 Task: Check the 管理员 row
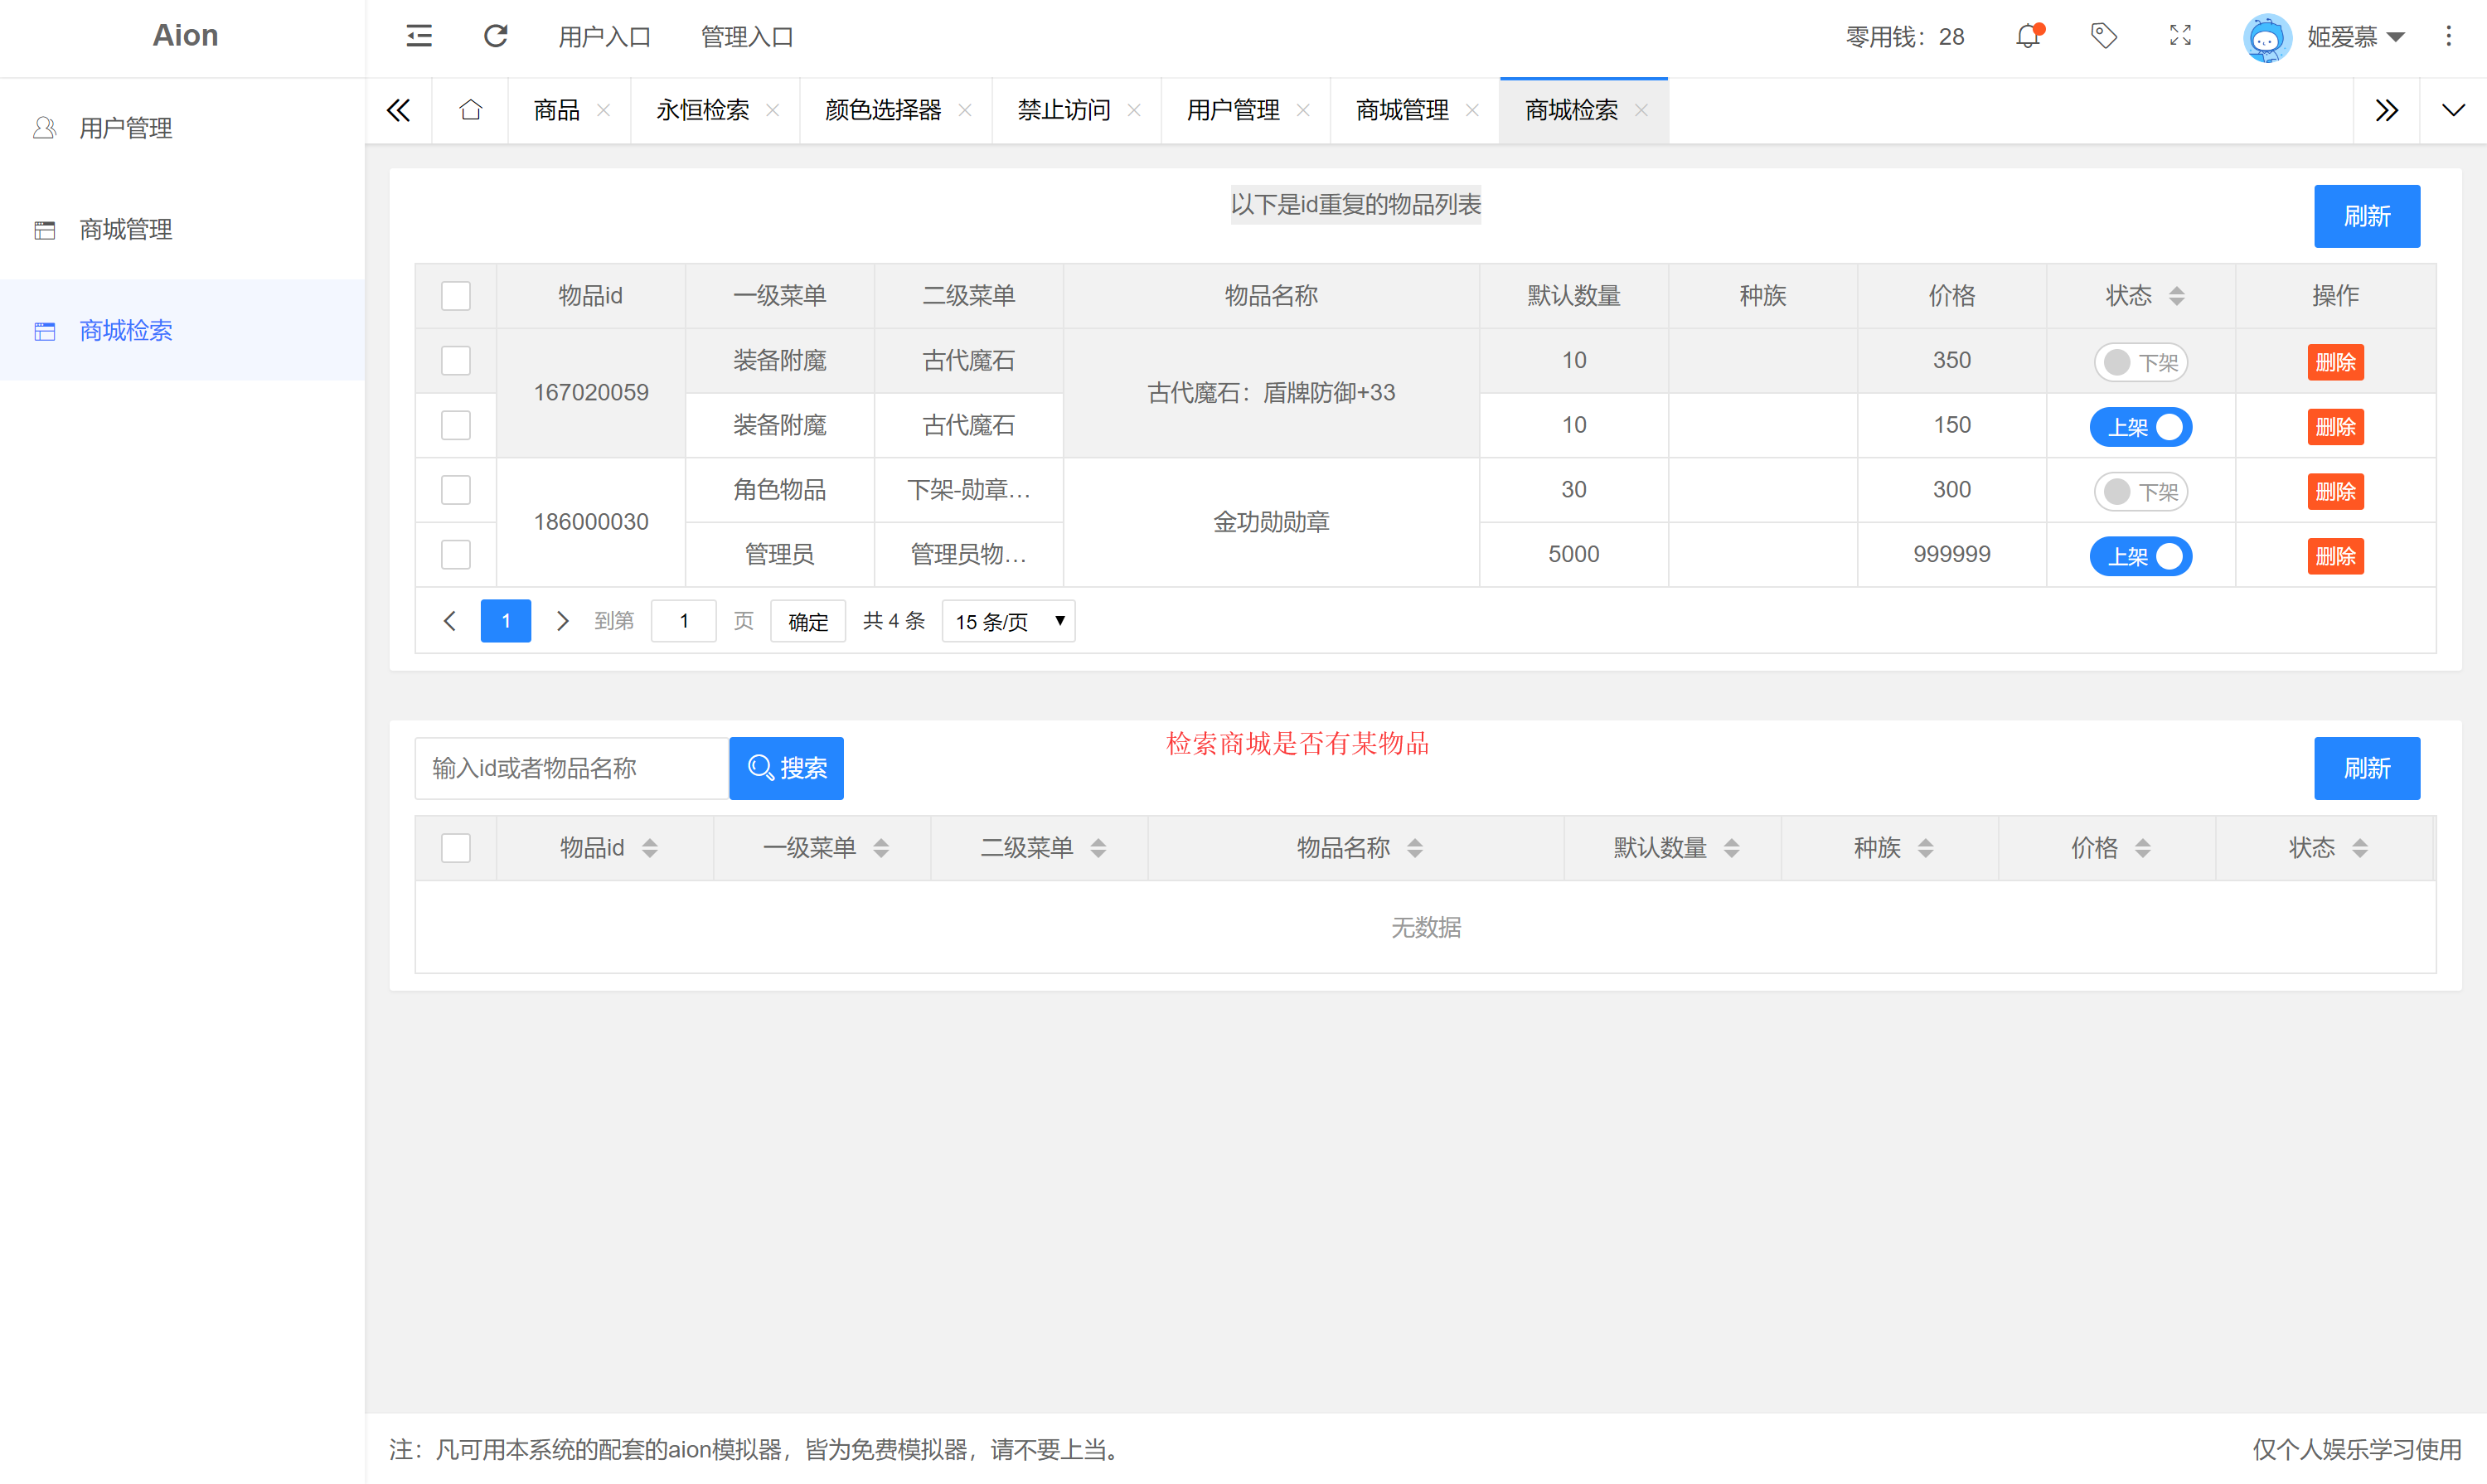(x=456, y=555)
